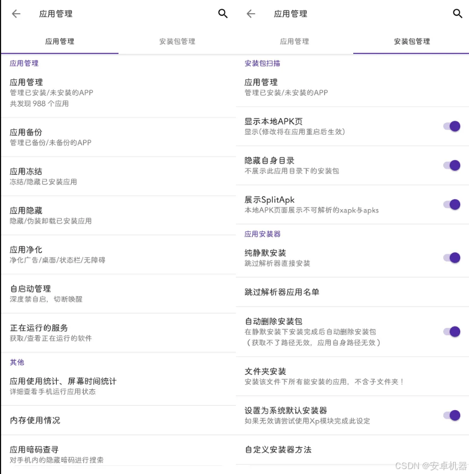Screen dimensions: 469x474
Task: Toggle 展示SplitApk switch
Action: (452, 205)
